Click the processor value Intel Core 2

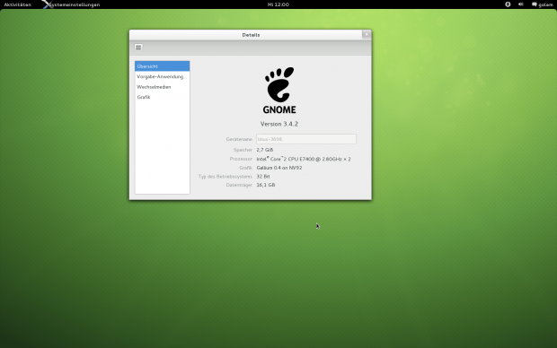pyautogui.click(x=304, y=159)
